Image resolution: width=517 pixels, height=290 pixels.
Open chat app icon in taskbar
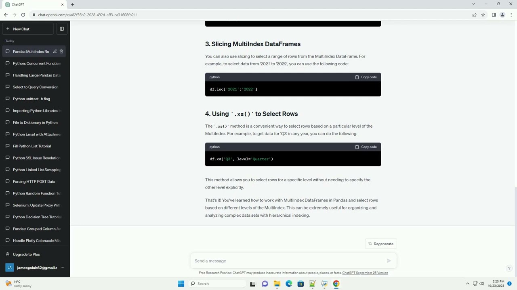pos(265,284)
